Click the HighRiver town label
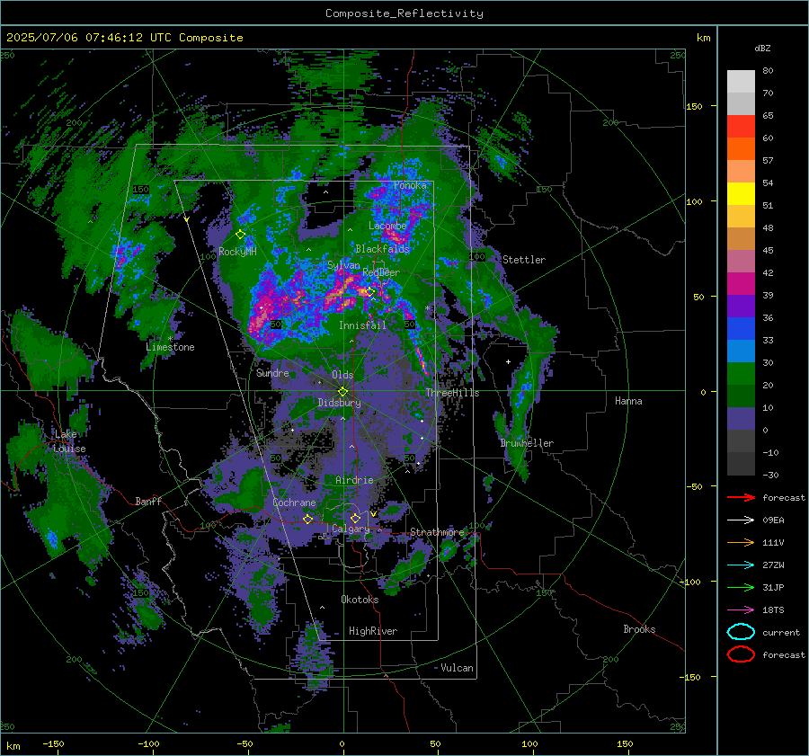This screenshot has width=809, height=756. coord(373,631)
